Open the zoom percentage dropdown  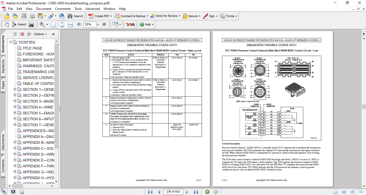98,24
